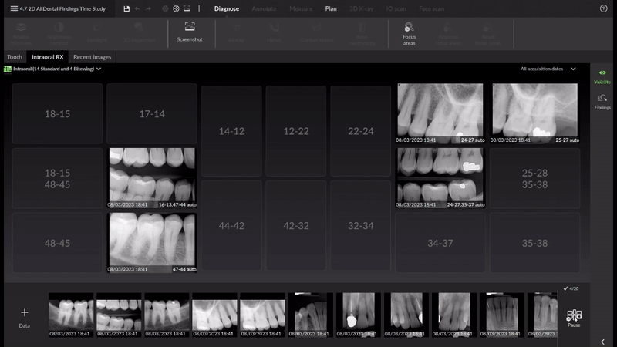The image size is (617, 347).
Task: Click the empty 25-28 35-38 bitewing slot
Action: coord(534,178)
